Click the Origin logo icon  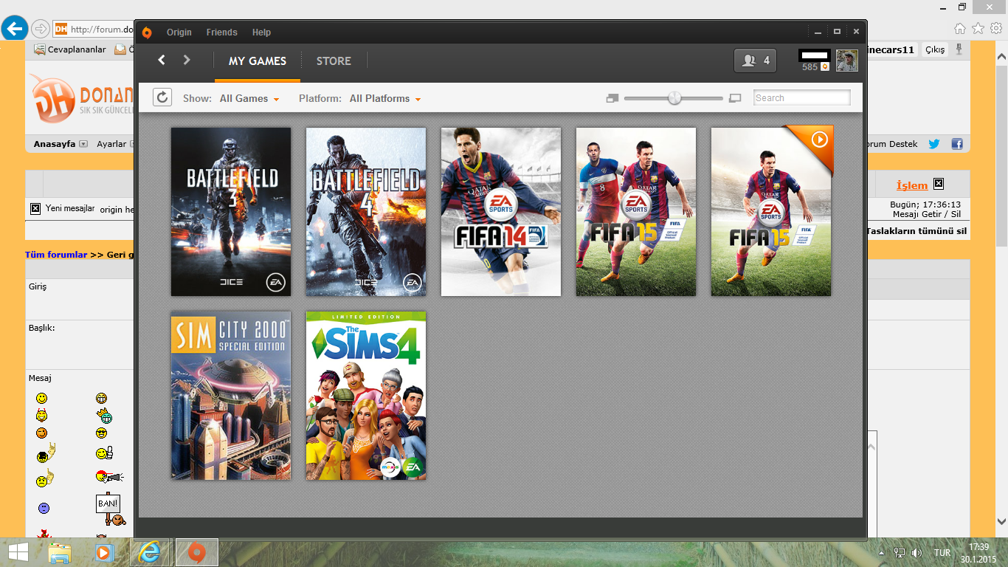(147, 32)
